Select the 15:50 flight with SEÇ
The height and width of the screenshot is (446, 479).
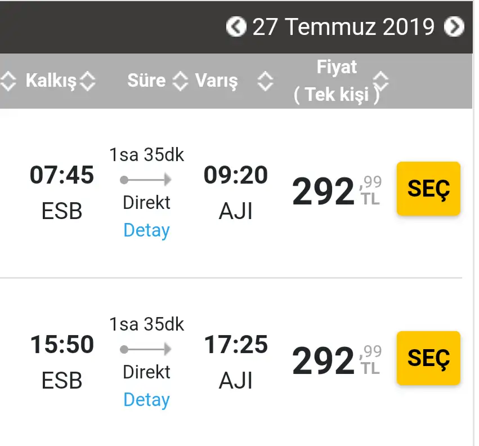click(x=428, y=358)
